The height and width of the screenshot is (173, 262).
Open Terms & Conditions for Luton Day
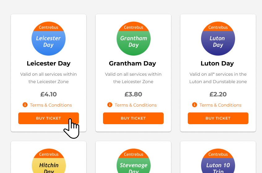(x=221, y=105)
